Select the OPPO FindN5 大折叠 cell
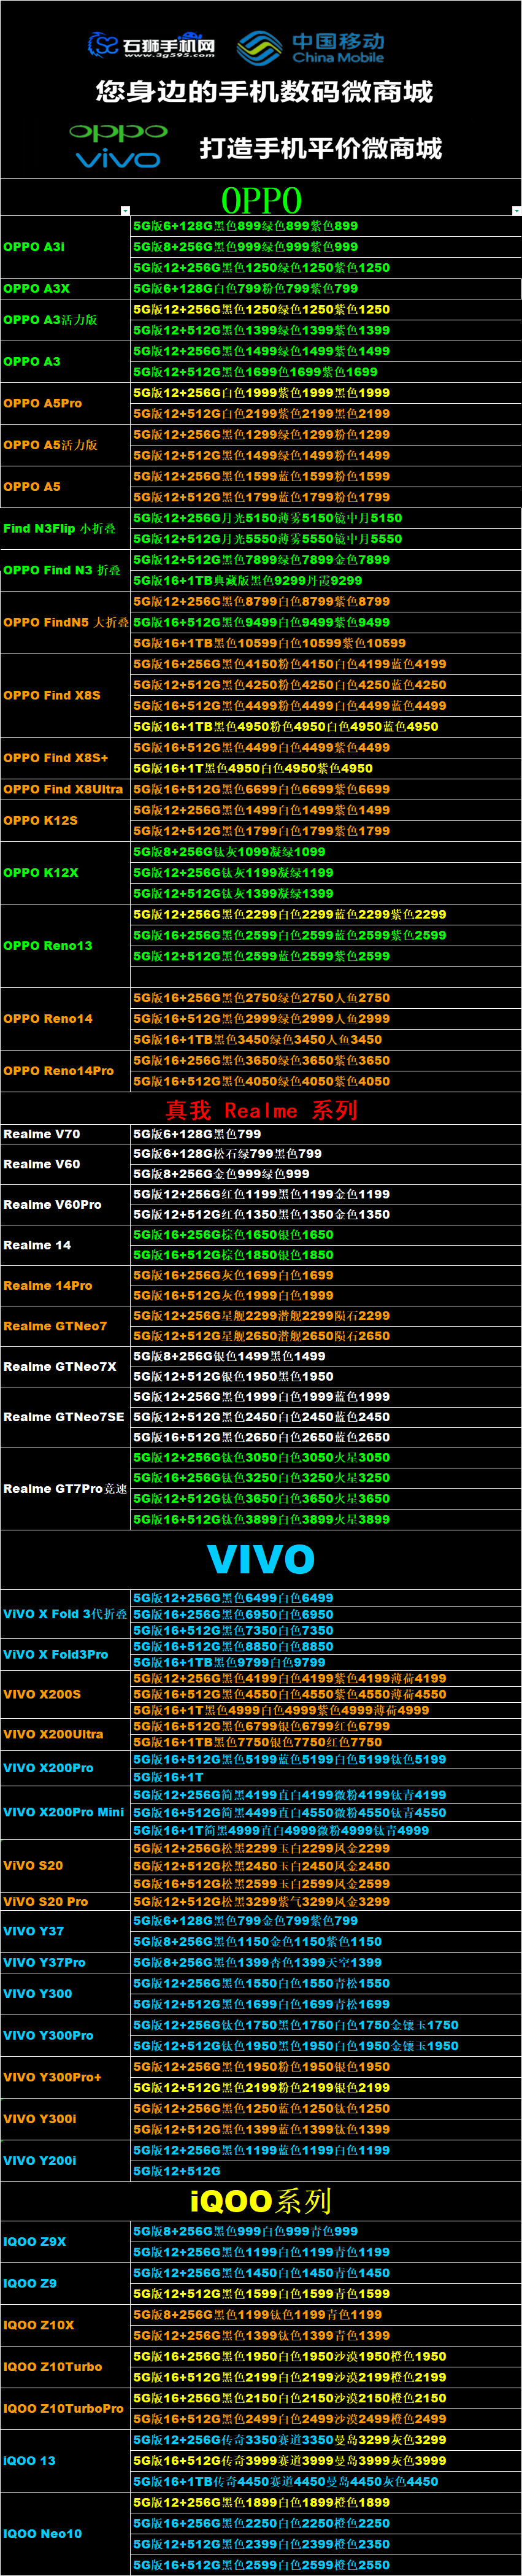The image size is (522, 2576). coord(66,622)
